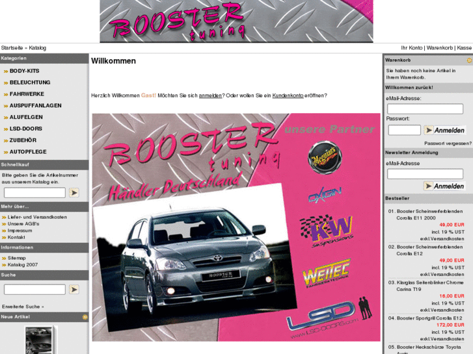473x354 pixels.
Task: Open bestseller 04 Booster Sportgrill Corolla E12
Action: (429, 318)
